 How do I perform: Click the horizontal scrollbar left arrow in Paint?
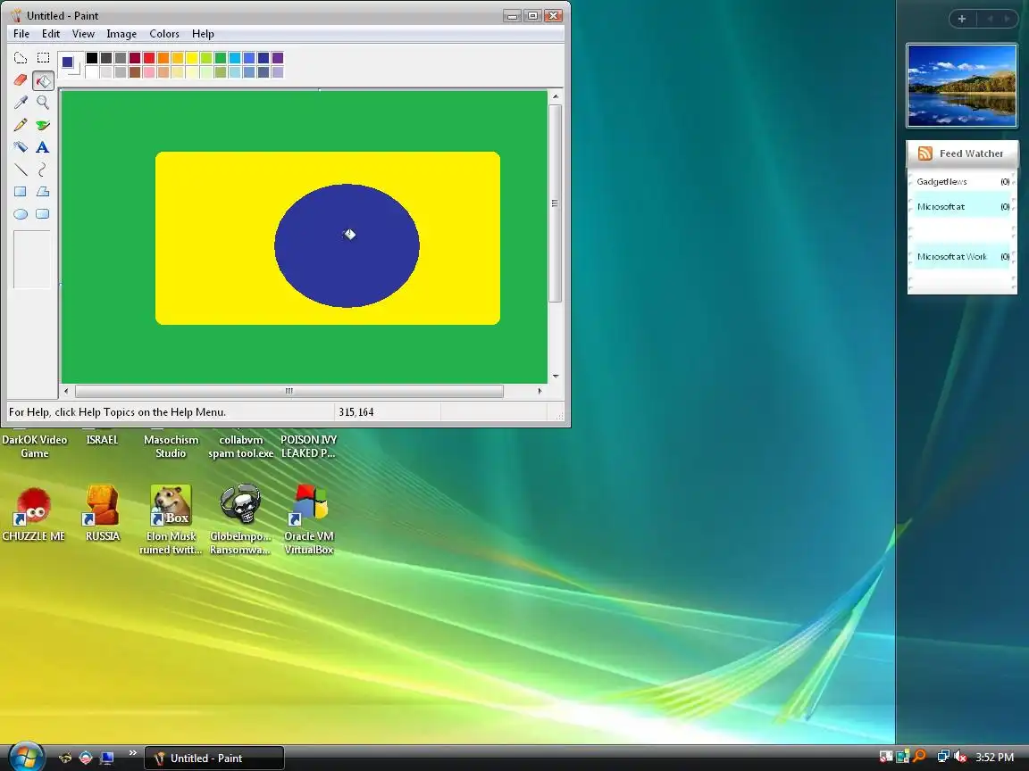(66, 391)
